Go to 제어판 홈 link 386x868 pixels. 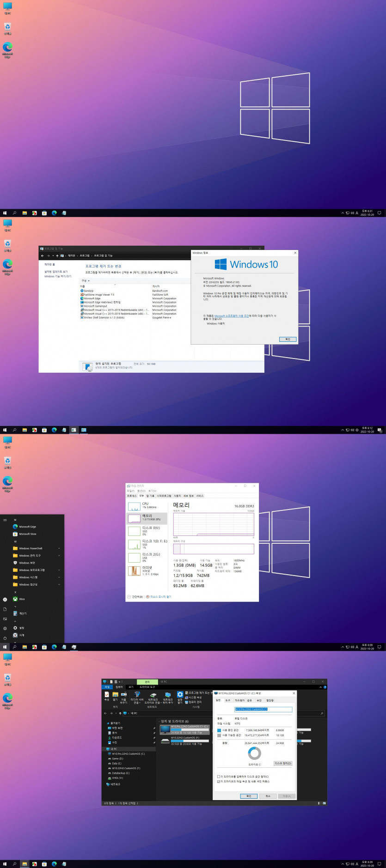(x=49, y=264)
